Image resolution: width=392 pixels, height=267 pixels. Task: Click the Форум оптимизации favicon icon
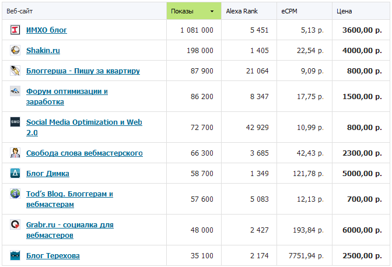[x=15, y=91]
